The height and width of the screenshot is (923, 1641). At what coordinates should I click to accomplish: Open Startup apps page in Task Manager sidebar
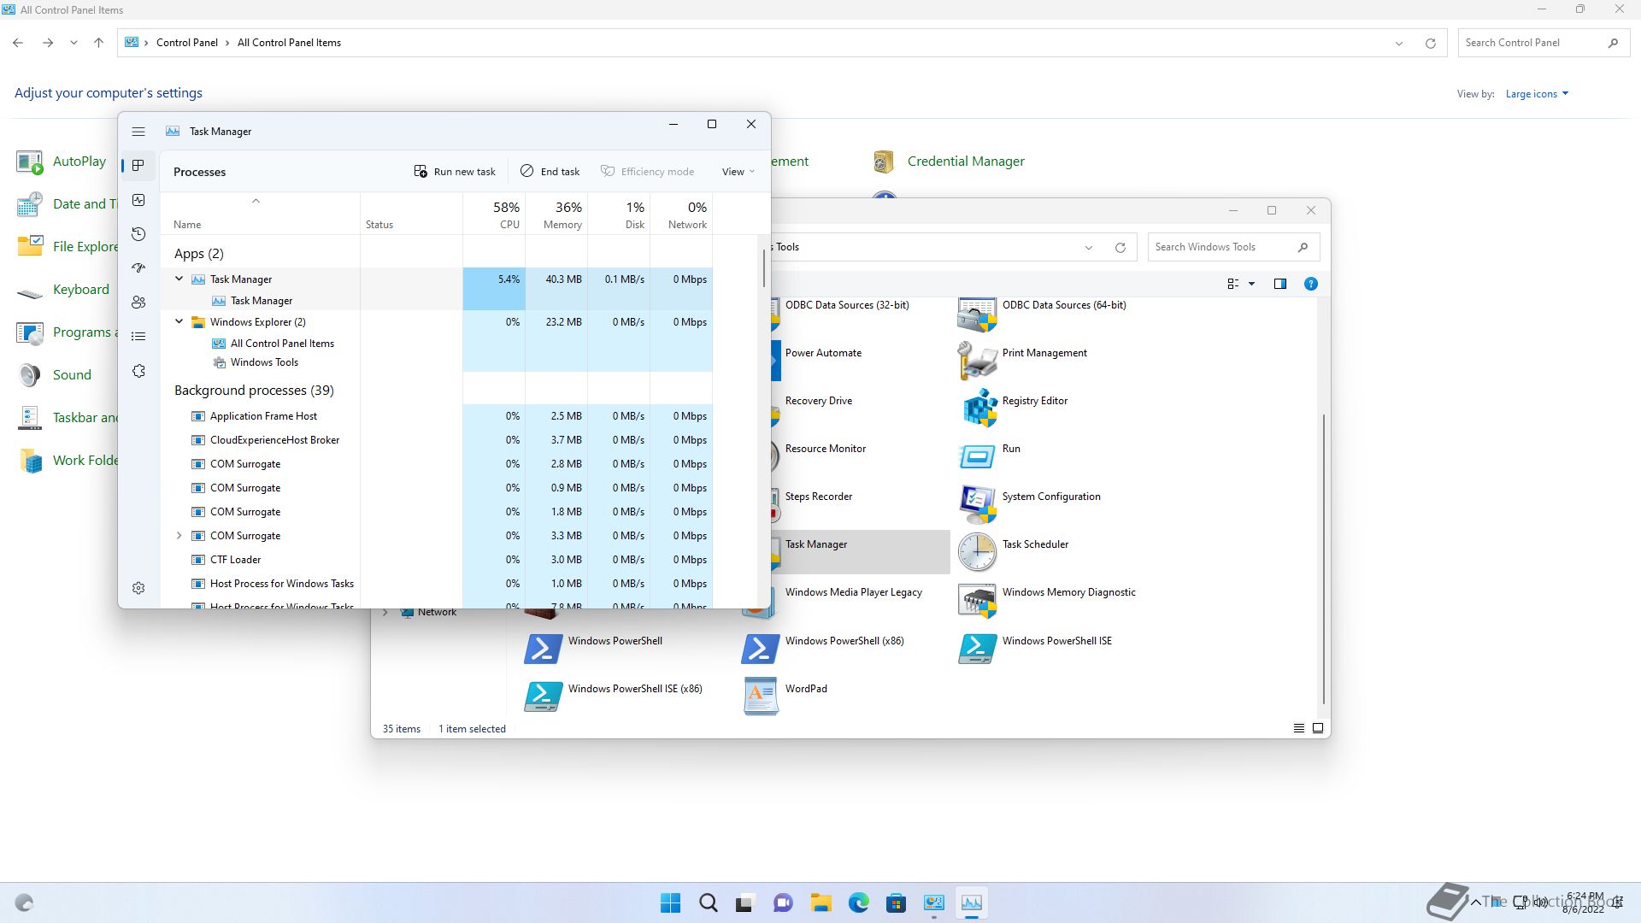click(138, 268)
